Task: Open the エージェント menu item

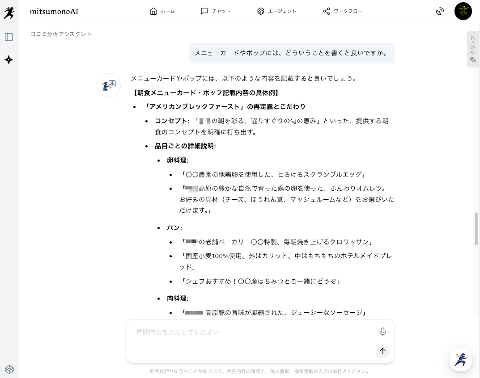Action: (x=276, y=11)
